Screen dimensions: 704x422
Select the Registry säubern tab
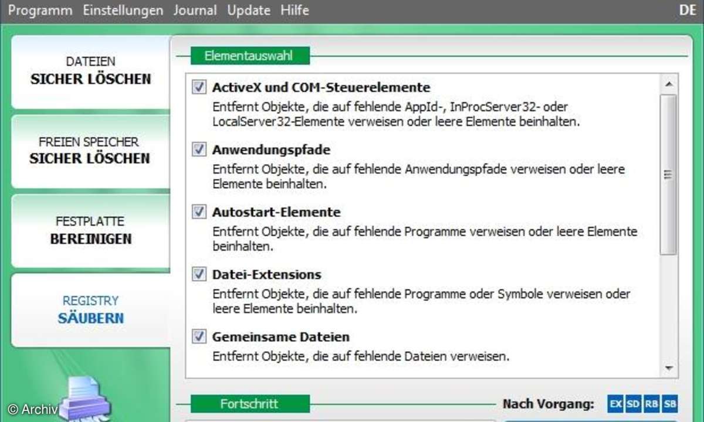coord(90,310)
